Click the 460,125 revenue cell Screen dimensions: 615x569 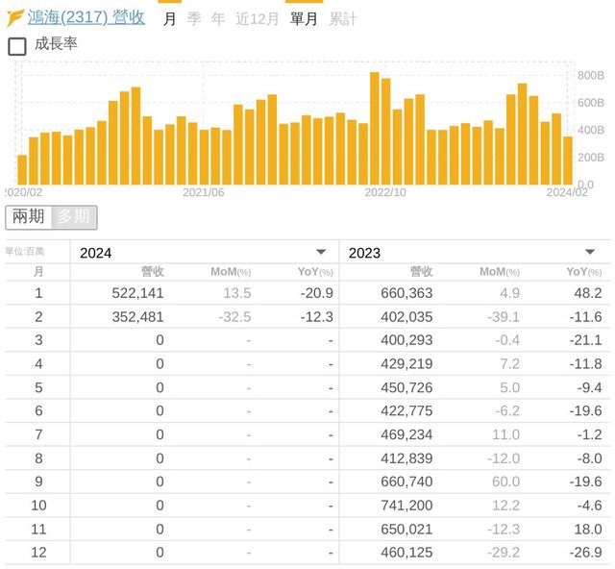[x=406, y=553]
